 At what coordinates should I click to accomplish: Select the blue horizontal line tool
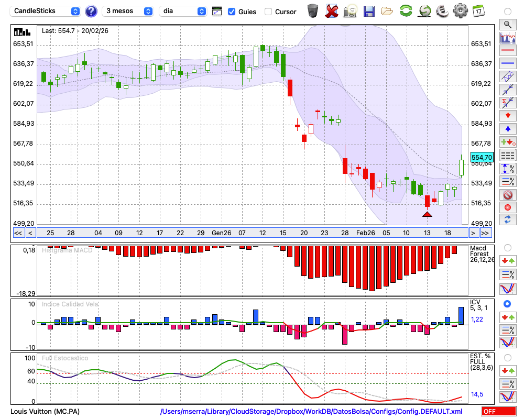click(507, 63)
